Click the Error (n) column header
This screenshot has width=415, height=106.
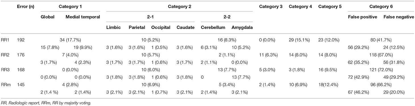[x=26, y=6]
